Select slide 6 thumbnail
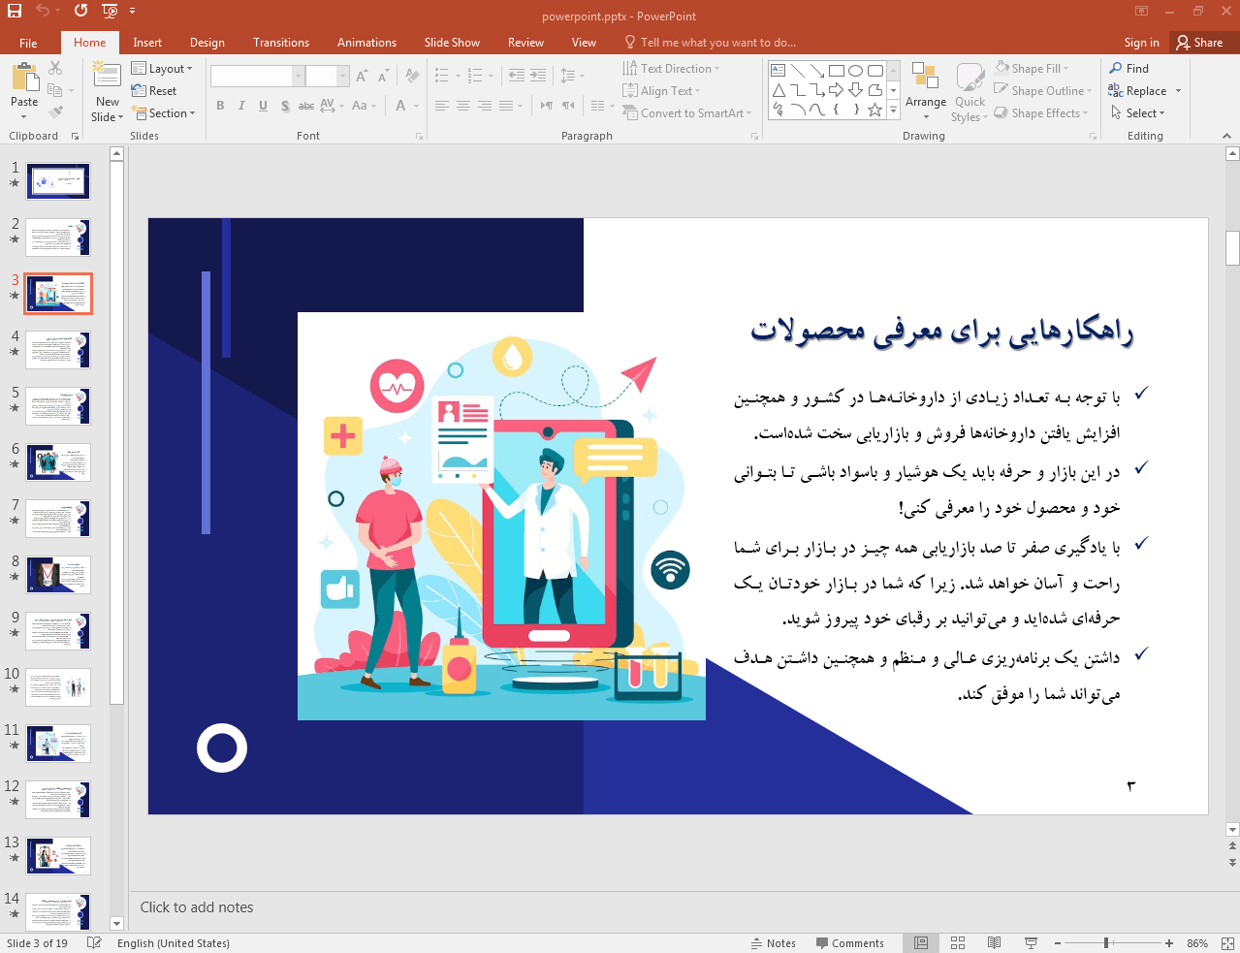The image size is (1240, 953). click(58, 462)
